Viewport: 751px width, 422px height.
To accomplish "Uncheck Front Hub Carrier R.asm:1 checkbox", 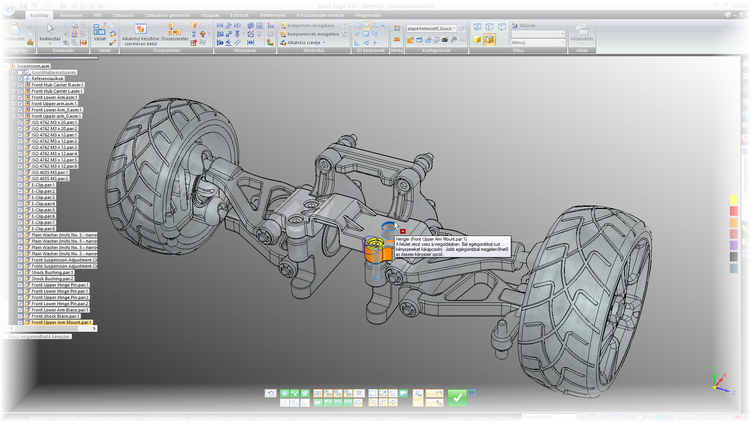I will 20,85.
